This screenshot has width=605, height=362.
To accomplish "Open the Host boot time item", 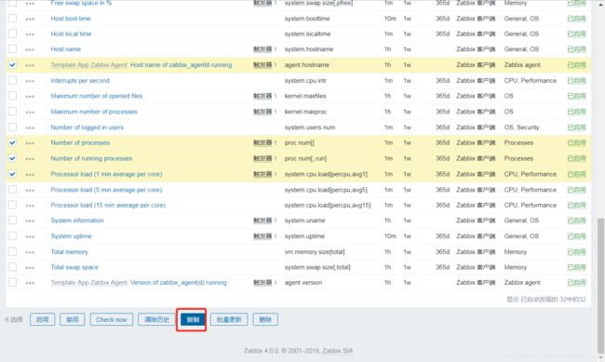I will tap(71, 19).
